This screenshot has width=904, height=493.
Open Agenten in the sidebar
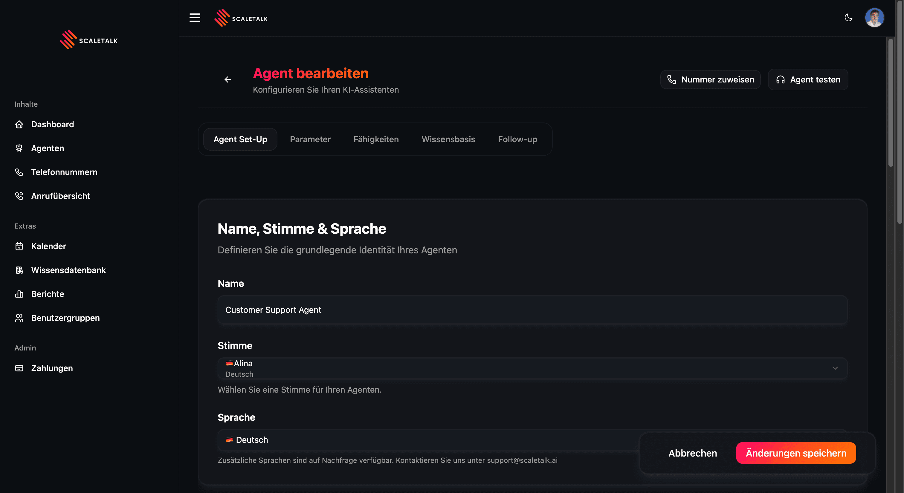pos(47,148)
